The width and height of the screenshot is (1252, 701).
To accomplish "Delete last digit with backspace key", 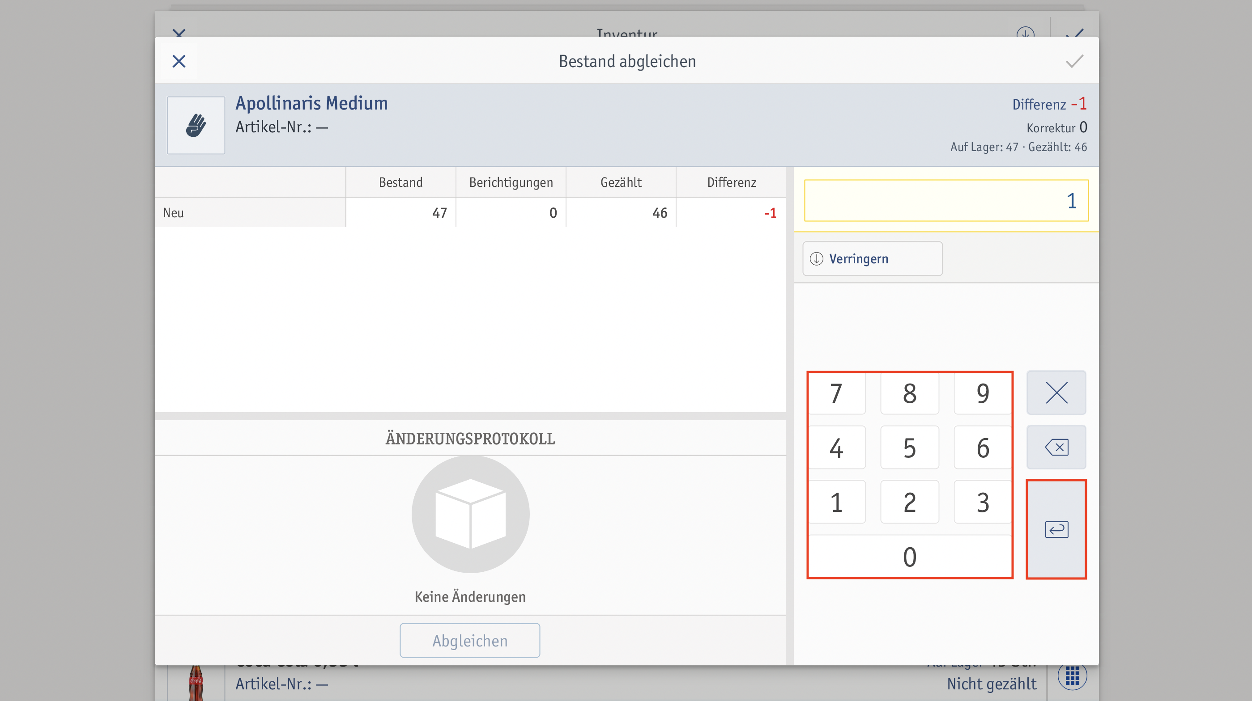I will (x=1056, y=447).
